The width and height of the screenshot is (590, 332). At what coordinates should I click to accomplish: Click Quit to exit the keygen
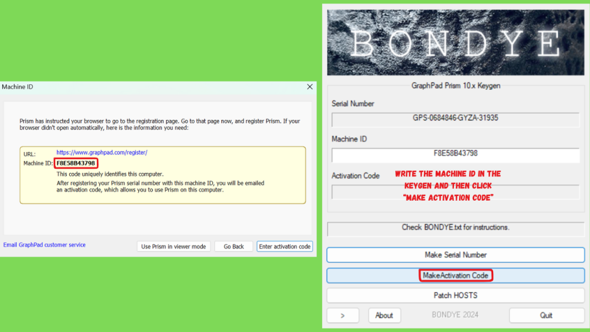pos(546,315)
